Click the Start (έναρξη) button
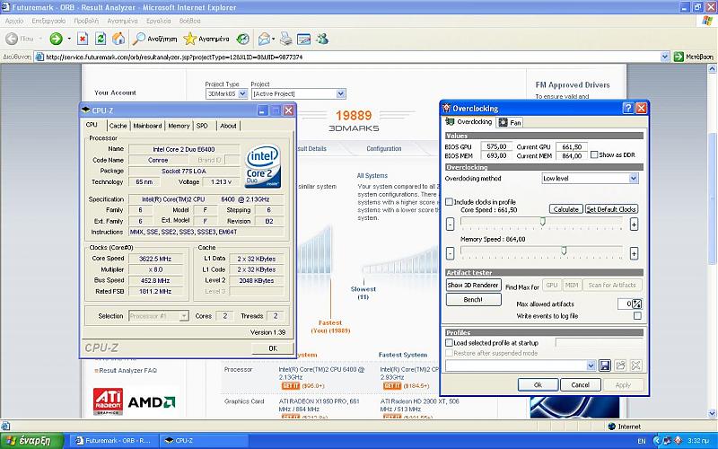Screen dimensions: 718x449 click(31, 441)
